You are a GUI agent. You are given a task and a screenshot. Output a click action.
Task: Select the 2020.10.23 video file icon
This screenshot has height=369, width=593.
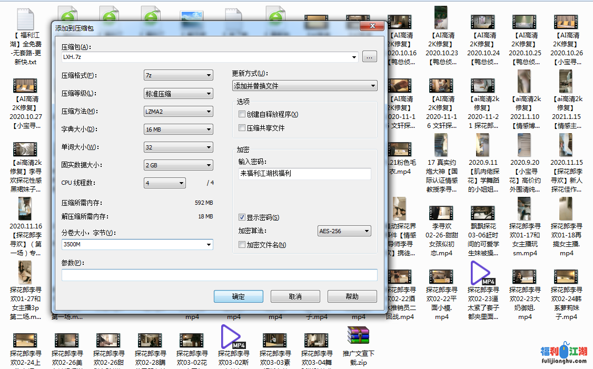point(441,19)
